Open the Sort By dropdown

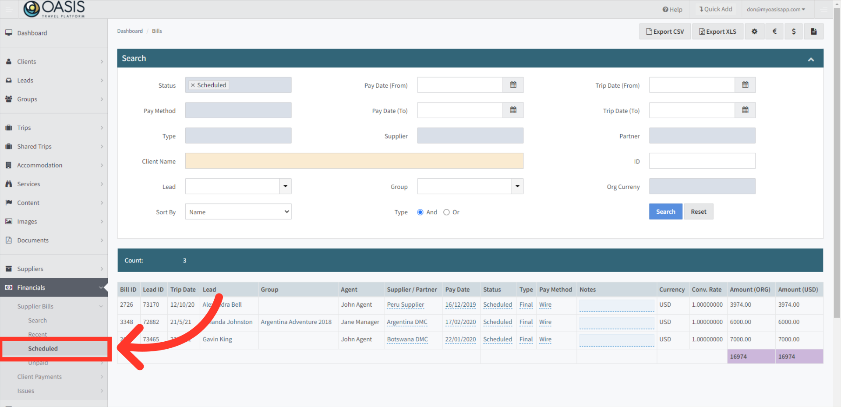tap(238, 212)
